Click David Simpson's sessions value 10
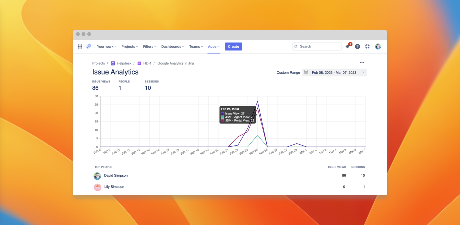 coord(363,175)
